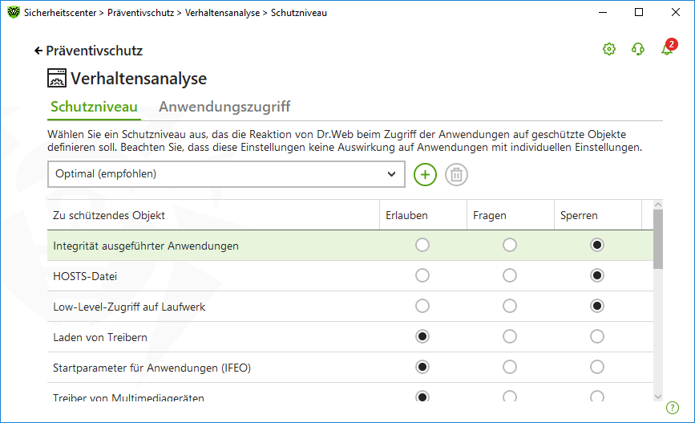Select Fragen for HOSTS-Datei

pos(510,275)
